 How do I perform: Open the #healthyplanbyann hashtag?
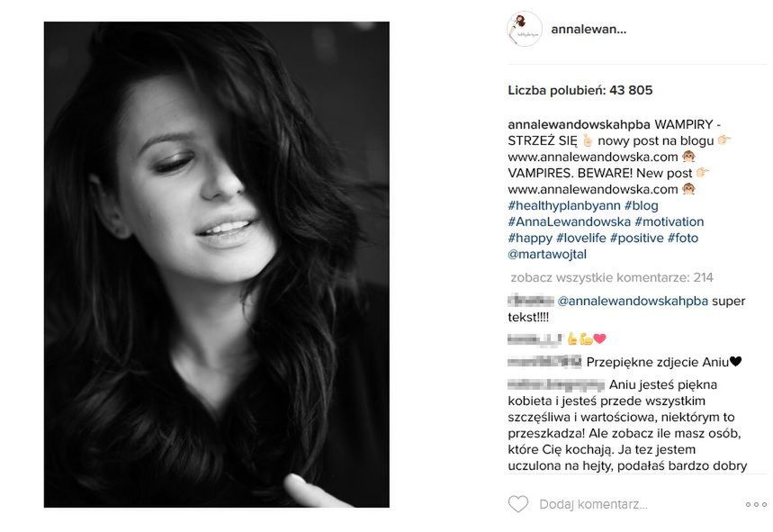click(564, 205)
